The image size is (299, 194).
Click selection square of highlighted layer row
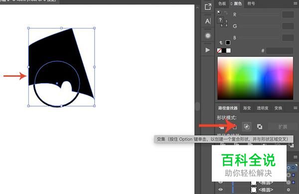click(293, 168)
